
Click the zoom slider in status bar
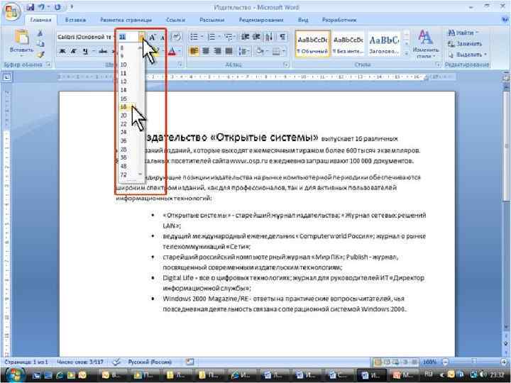(x=475, y=362)
